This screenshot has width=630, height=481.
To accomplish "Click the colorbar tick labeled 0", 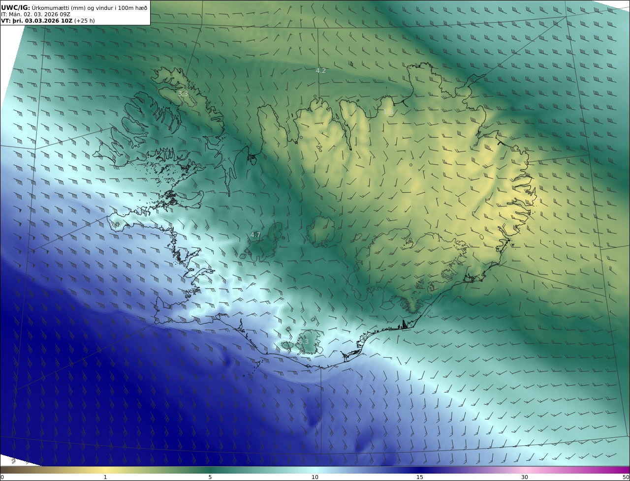I will click(2, 477).
